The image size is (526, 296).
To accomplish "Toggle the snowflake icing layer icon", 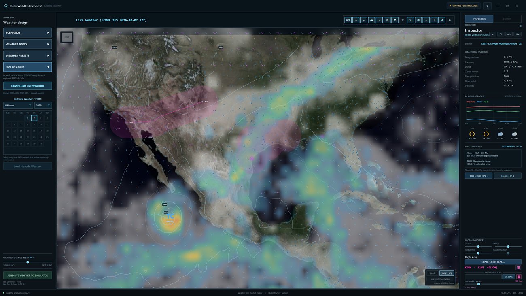I will (x=418, y=20).
